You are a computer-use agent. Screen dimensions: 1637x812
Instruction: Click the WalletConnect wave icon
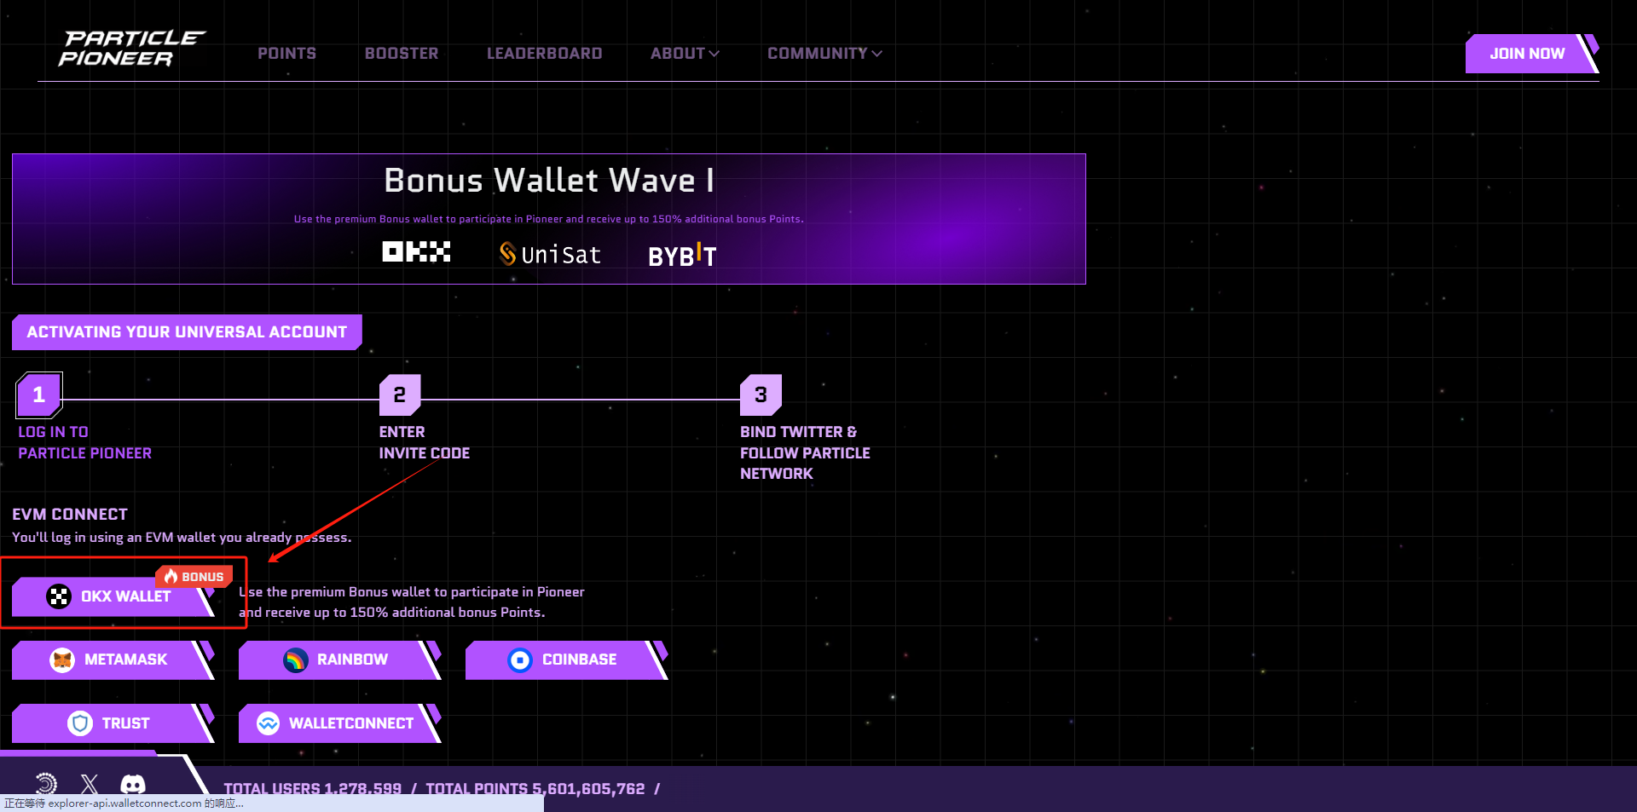tap(268, 723)
